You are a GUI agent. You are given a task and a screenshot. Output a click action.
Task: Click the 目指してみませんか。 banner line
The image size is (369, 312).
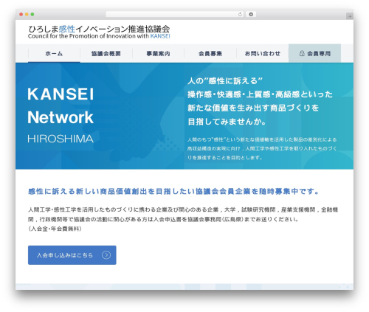[227, 122]
